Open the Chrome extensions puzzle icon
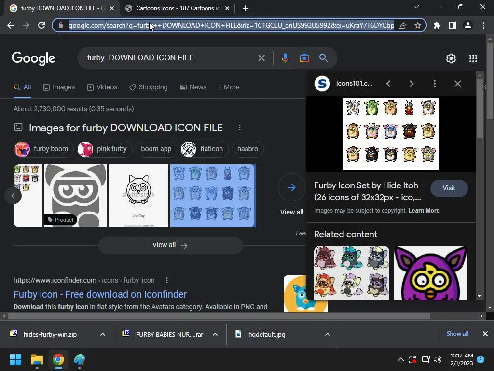 [437, 25]
